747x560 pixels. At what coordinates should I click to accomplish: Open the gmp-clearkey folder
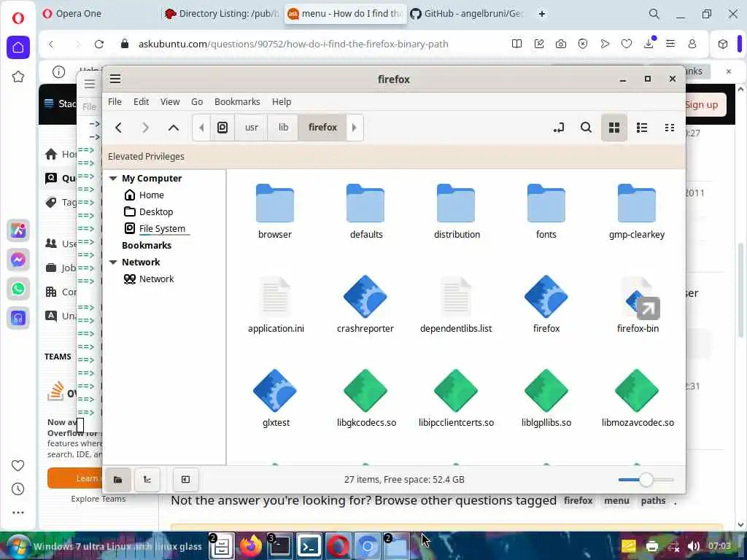tap(636, 211)
